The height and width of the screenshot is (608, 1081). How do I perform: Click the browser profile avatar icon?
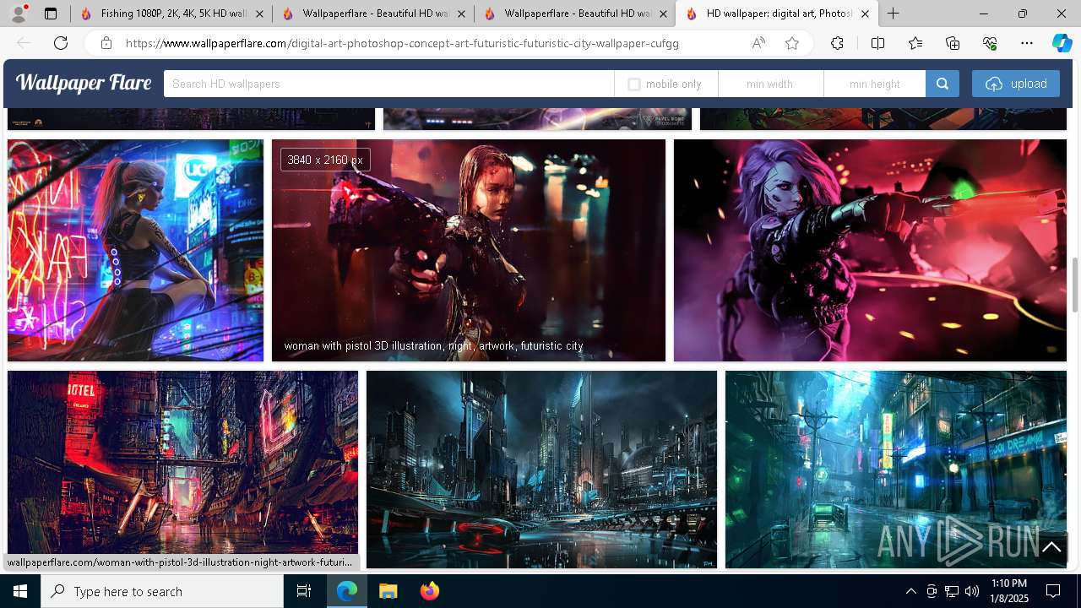click(19, 14)
